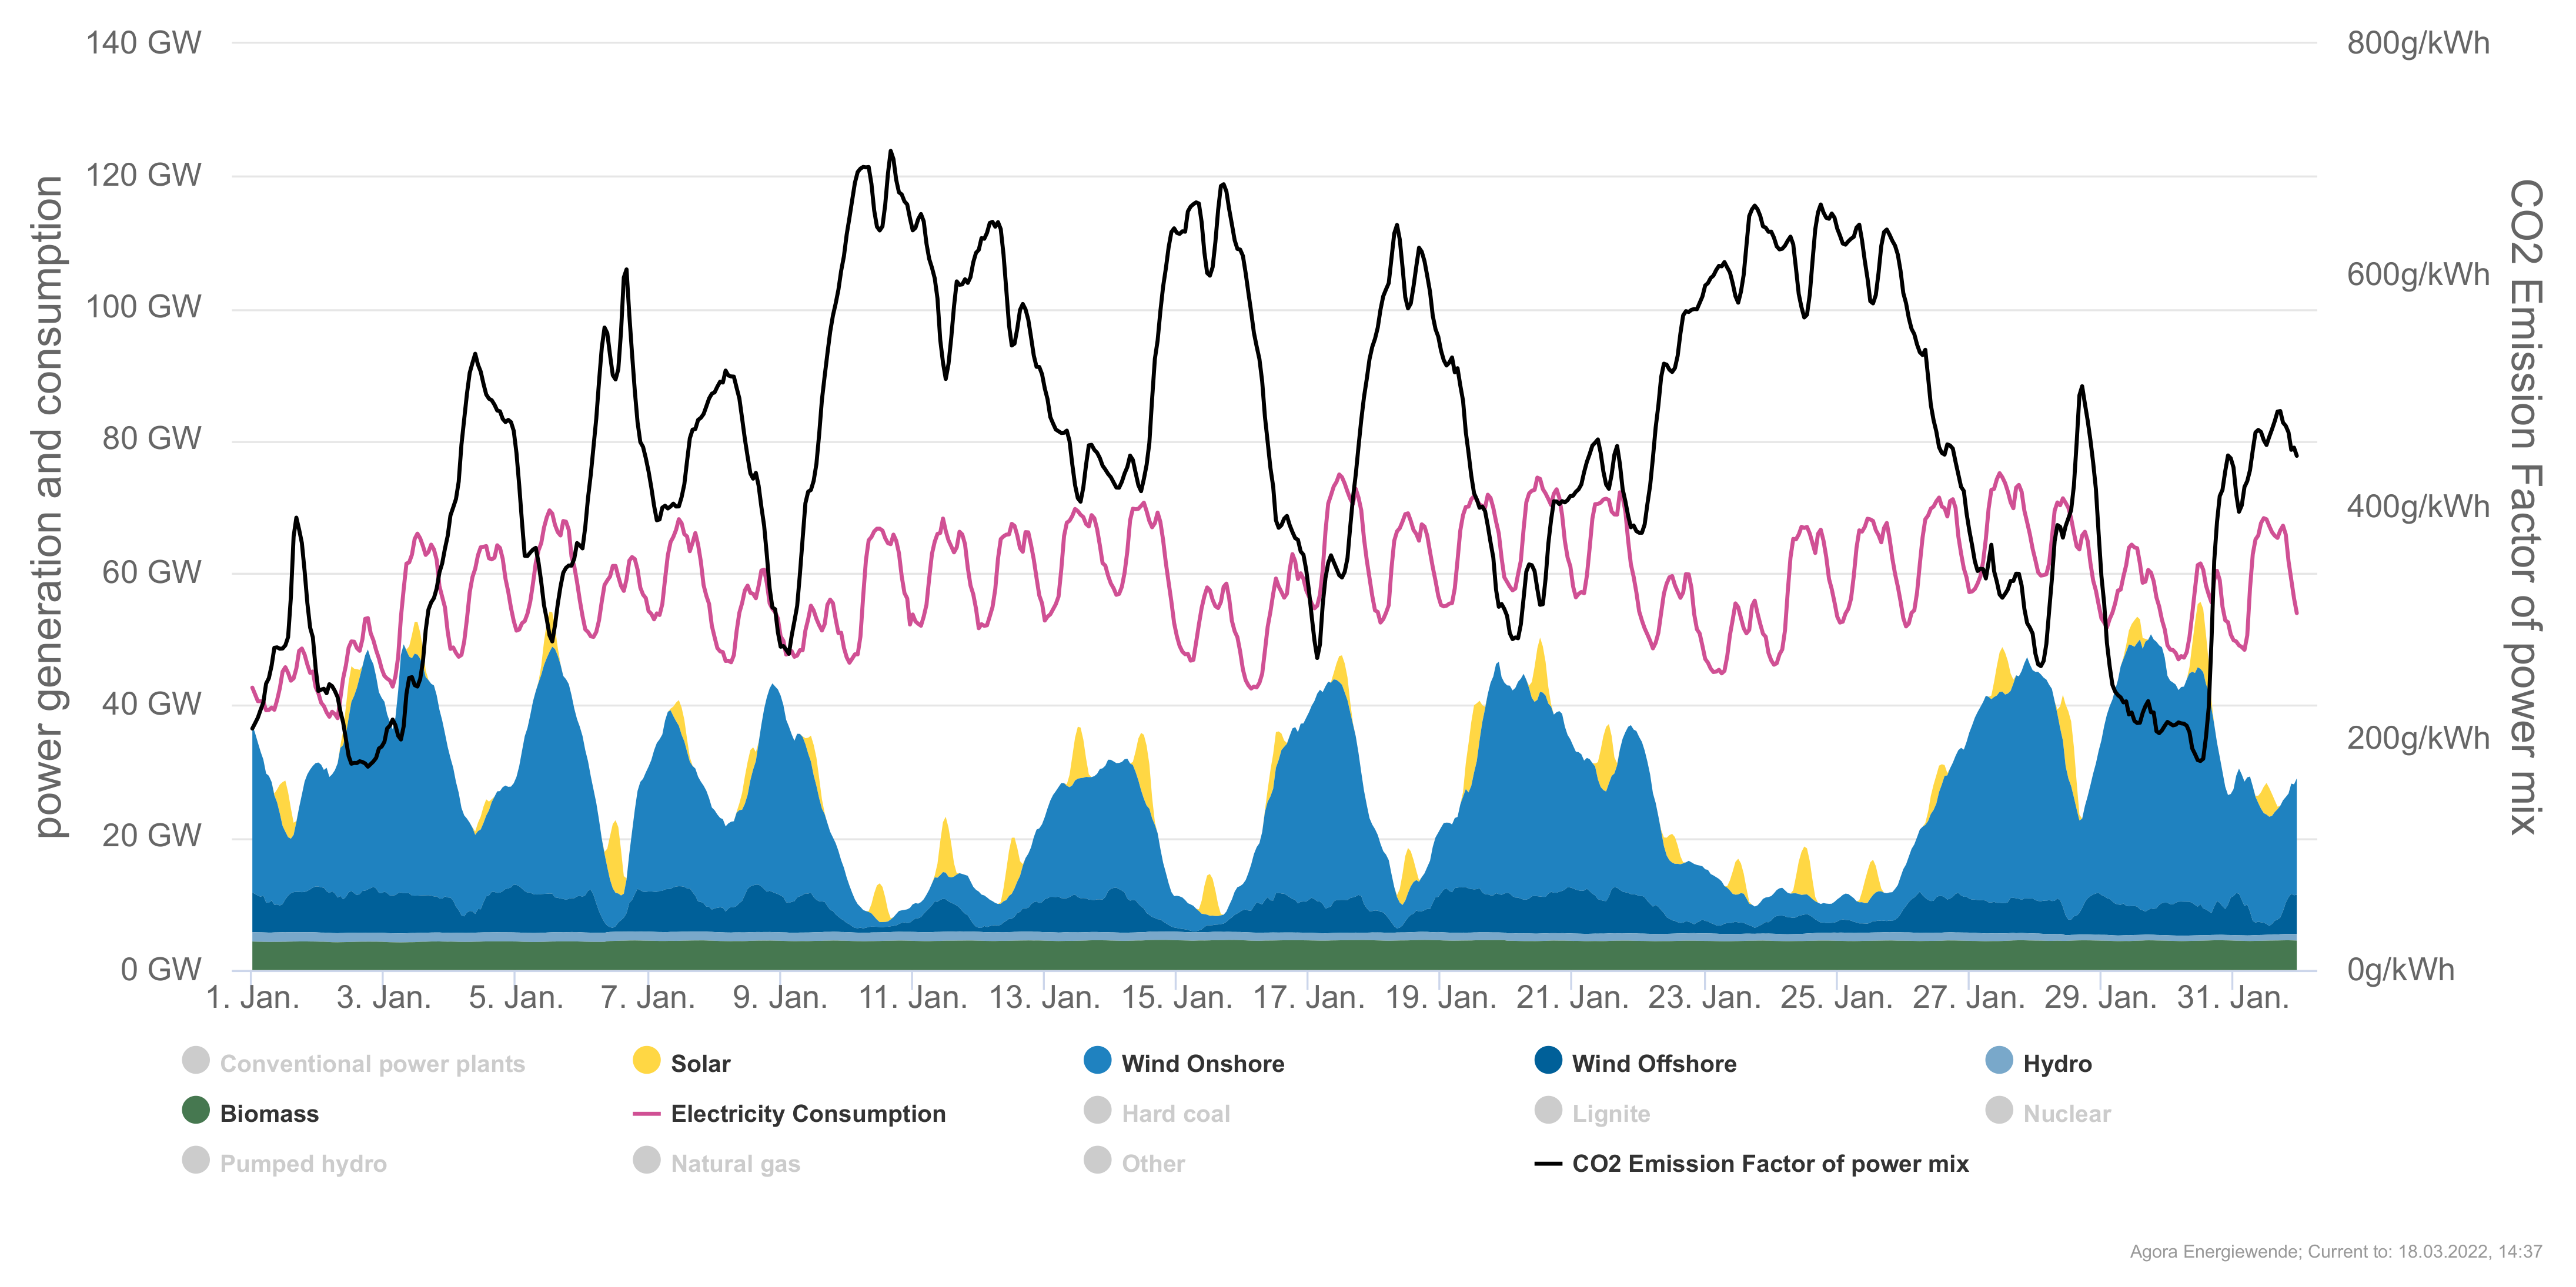Click the 15. Jan. axis label

[1176, 997]
